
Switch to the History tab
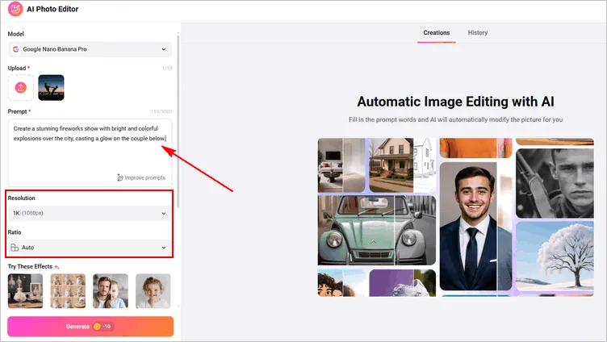tap(478, 33)
